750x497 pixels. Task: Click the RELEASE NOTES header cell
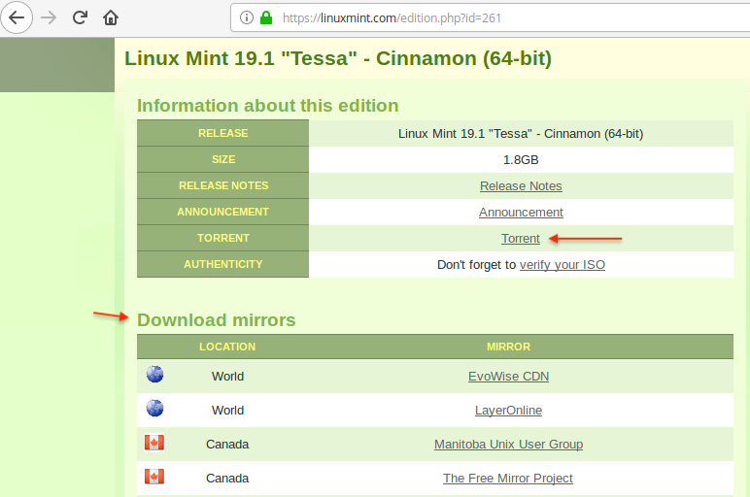[222, 185]
